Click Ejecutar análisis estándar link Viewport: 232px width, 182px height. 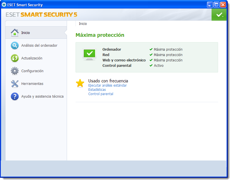click(x=107, y=85)
